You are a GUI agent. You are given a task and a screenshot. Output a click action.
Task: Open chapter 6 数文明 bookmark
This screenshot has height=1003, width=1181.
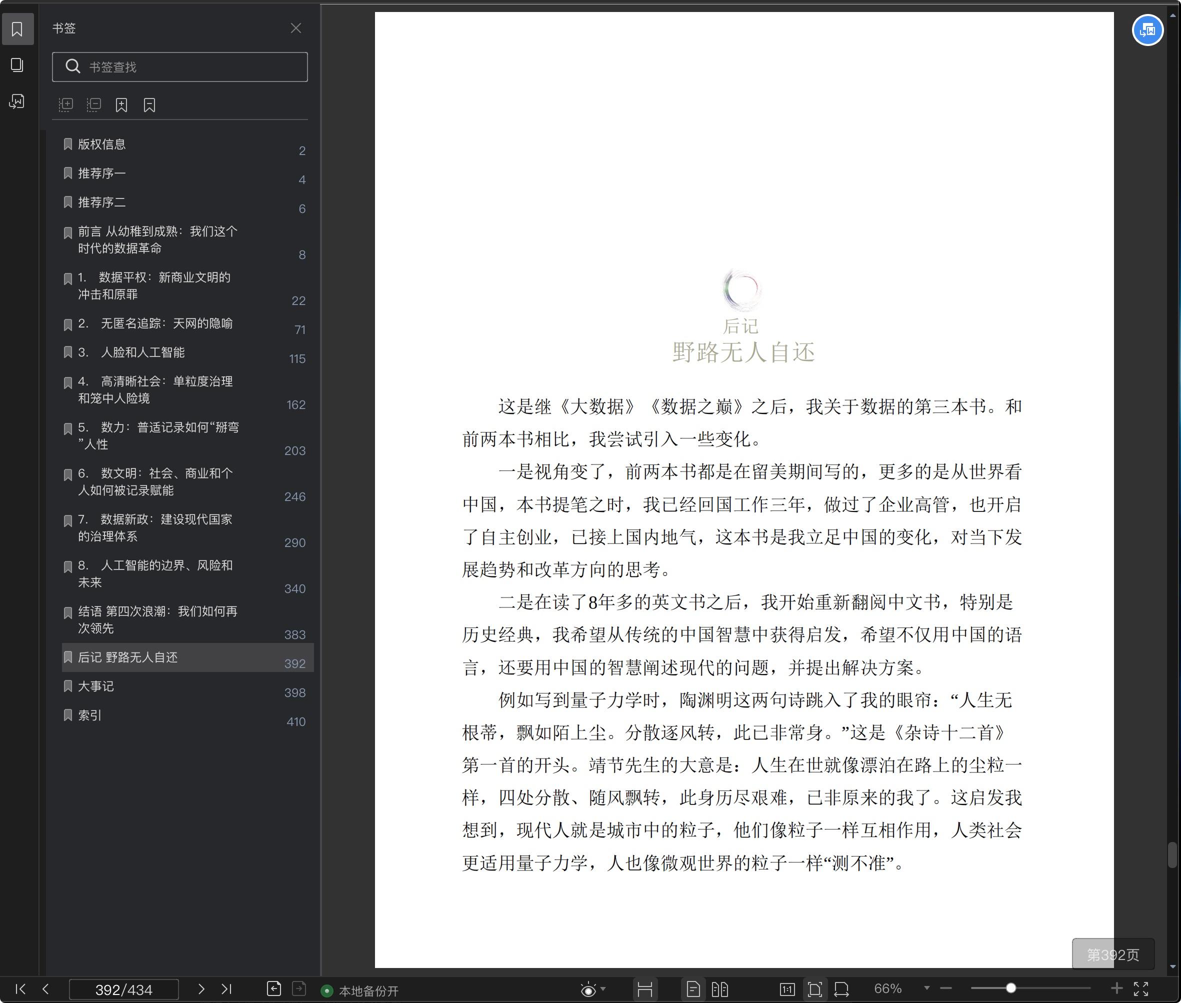[x=187, y=482]
